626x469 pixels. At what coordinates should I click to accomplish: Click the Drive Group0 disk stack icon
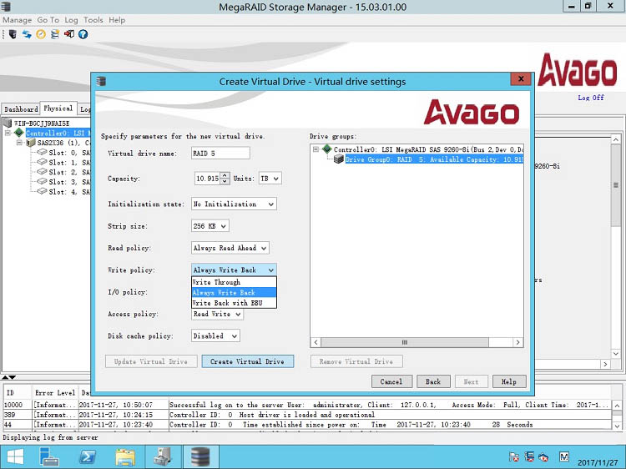pyautogui.click(x=339, y=159)
